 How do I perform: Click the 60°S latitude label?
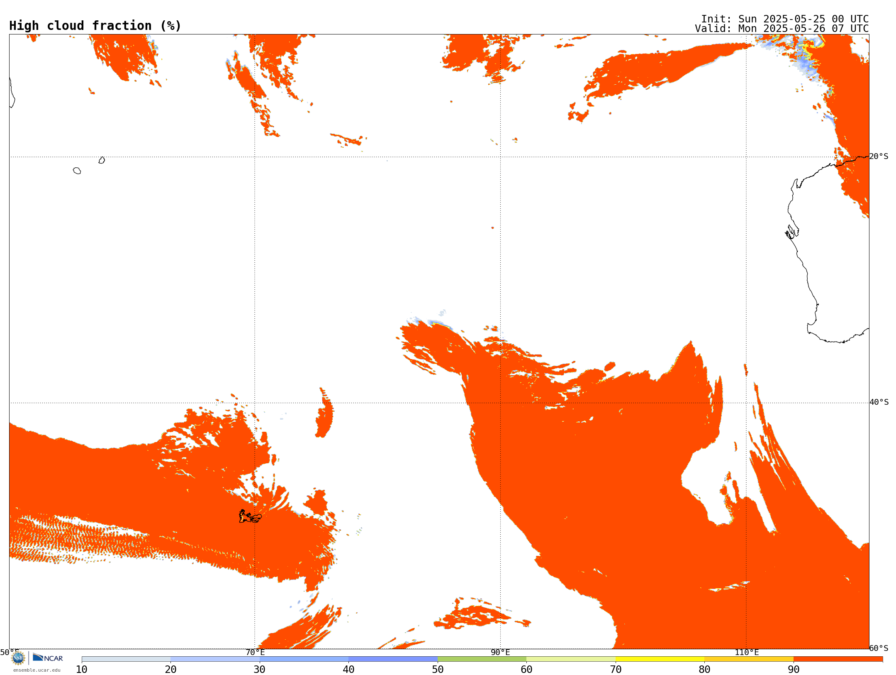879,648
